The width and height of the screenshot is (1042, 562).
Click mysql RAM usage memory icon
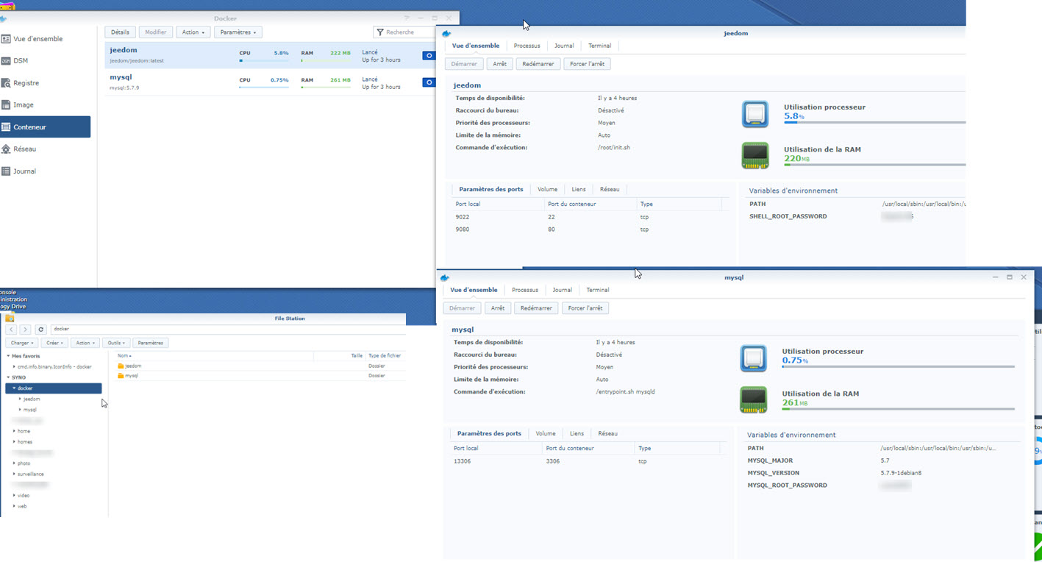[x=754, y=400]
